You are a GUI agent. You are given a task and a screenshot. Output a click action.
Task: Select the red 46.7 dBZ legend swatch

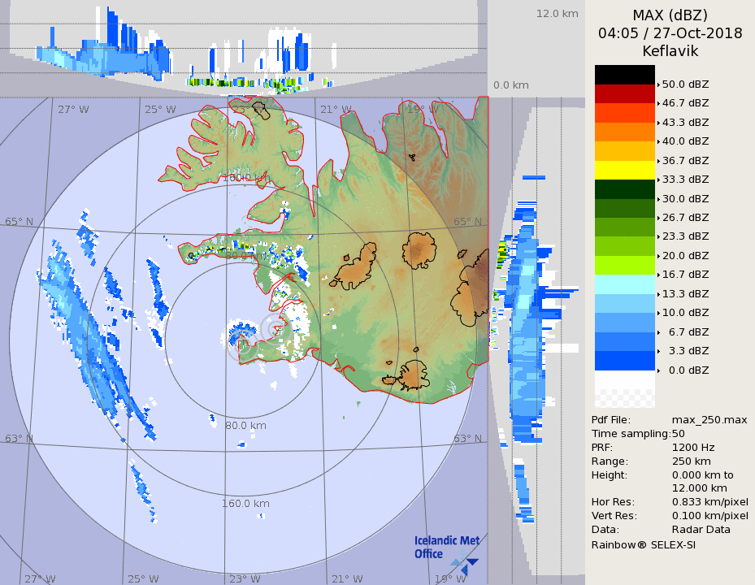[x=624, y=93]
